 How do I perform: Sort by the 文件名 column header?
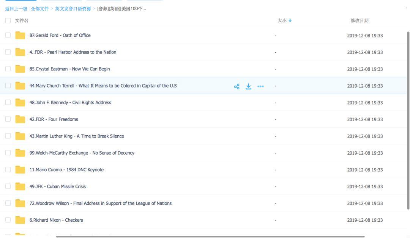click(x=22, y=20)
